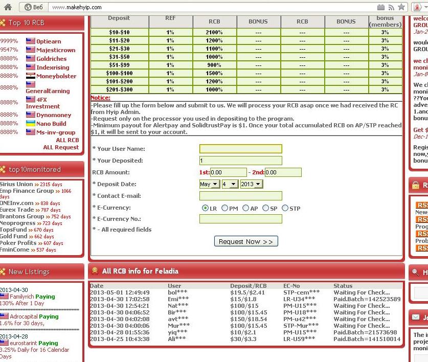Screen dimensions: 428x362
Task: Click the Веб globe search icon
Action: (28, 7)
